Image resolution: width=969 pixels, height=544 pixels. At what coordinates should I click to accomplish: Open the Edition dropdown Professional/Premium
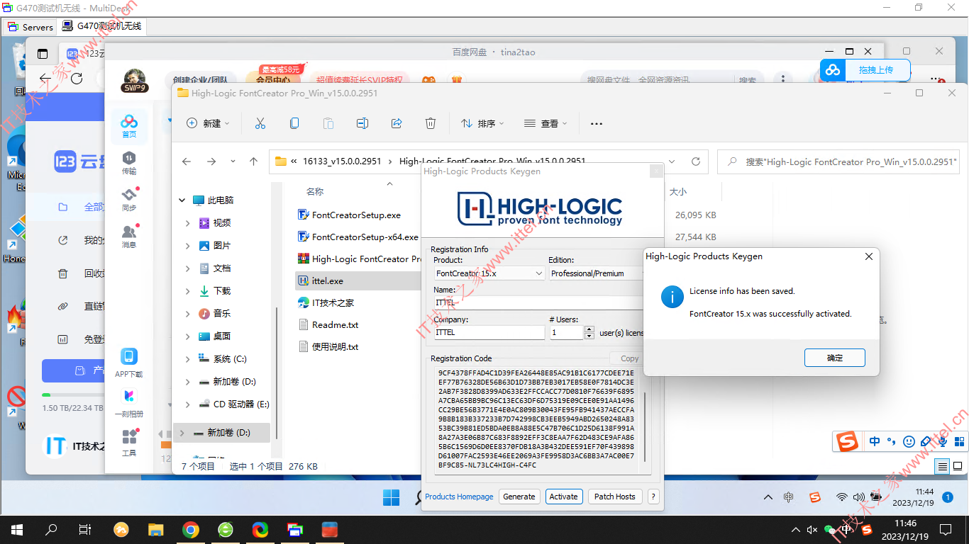pos(597,273)
